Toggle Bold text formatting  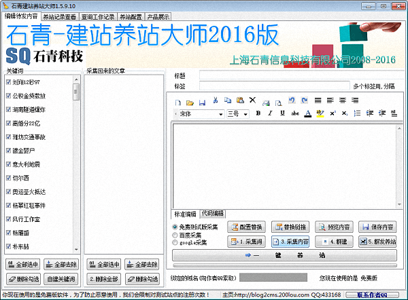click(x=258, y=113)
